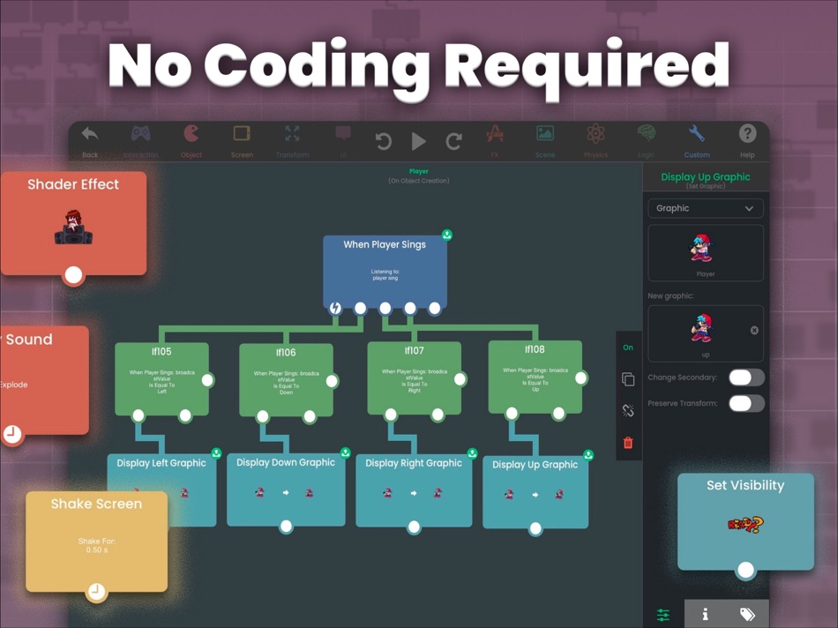
Task: Select the Set Visibility card
Action: coord(745,521)
